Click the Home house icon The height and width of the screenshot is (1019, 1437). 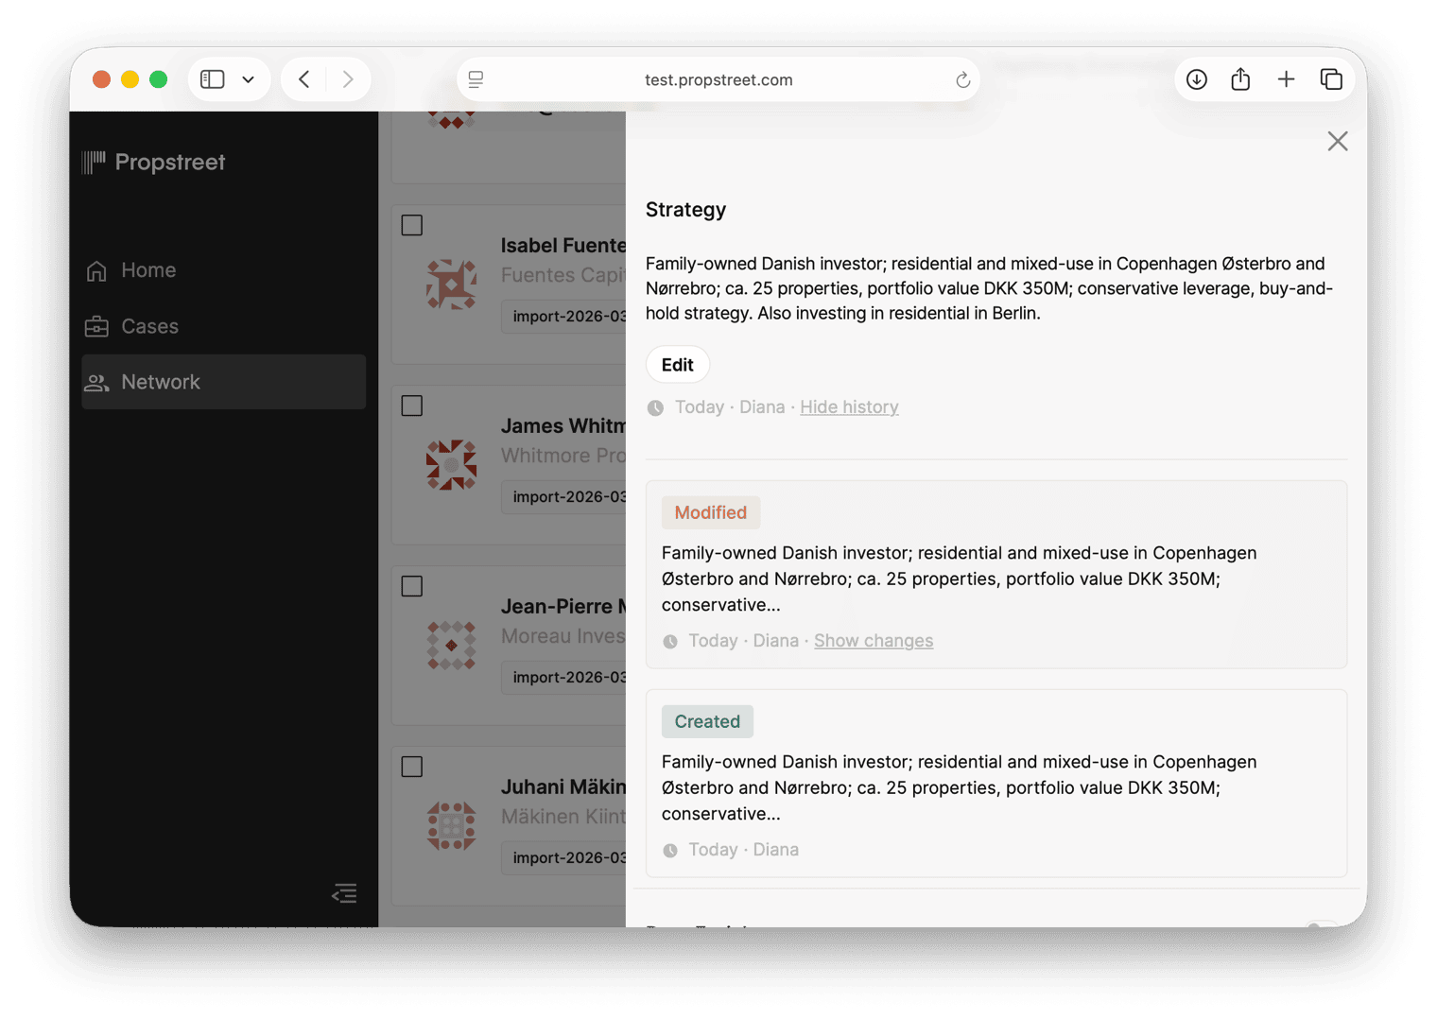click(96, 271)
